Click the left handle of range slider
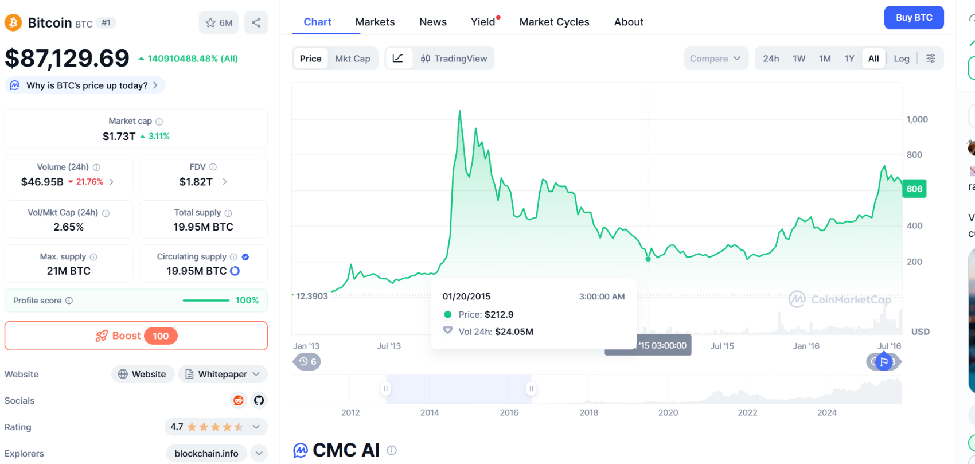 pos(386,389)
